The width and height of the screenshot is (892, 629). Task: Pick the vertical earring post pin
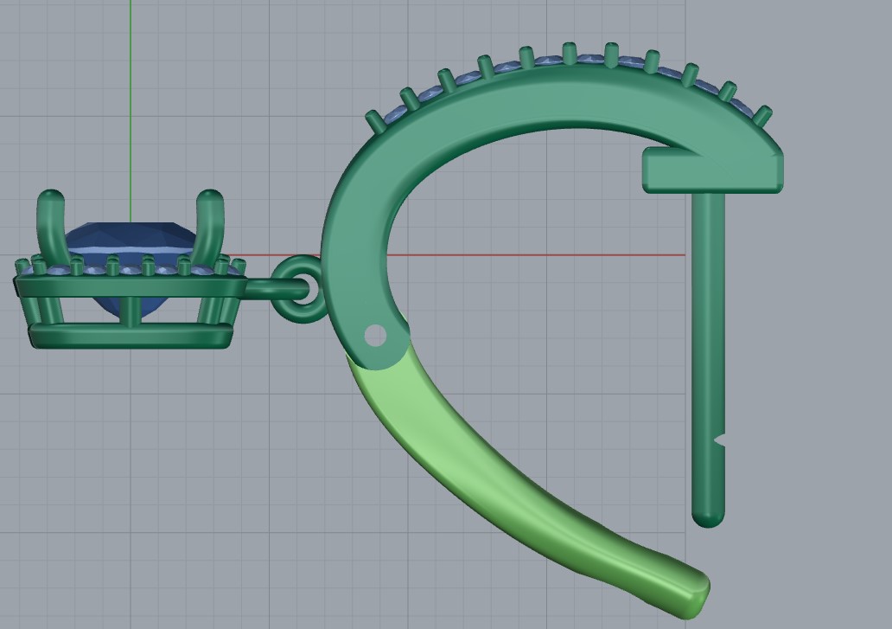[x=708, y=358]
